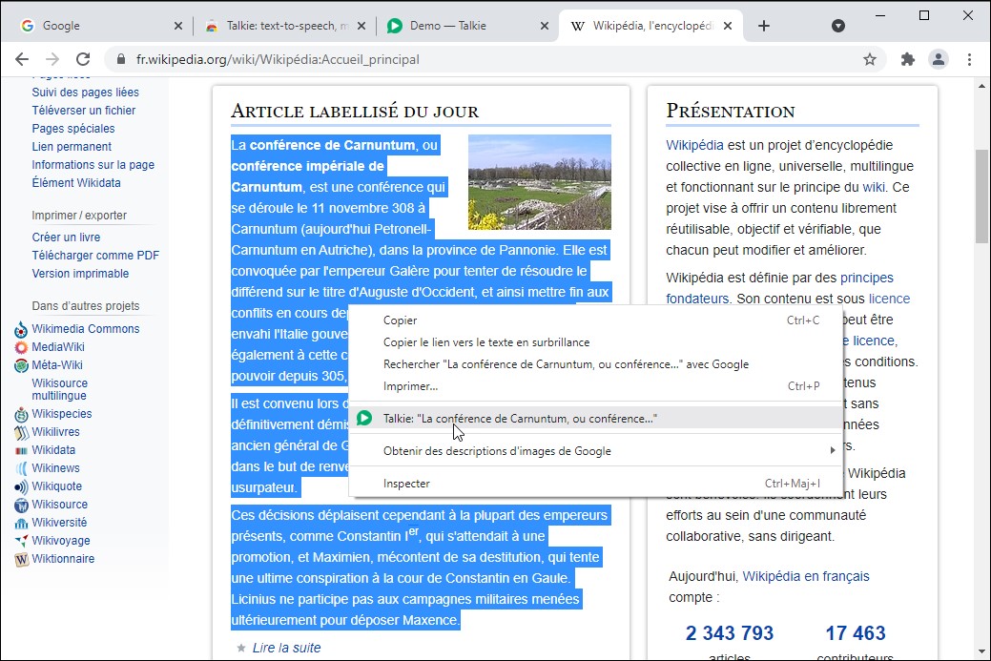991x661 pixels.
Task: Select Copier in the context menu
Action: coord(400,320)
